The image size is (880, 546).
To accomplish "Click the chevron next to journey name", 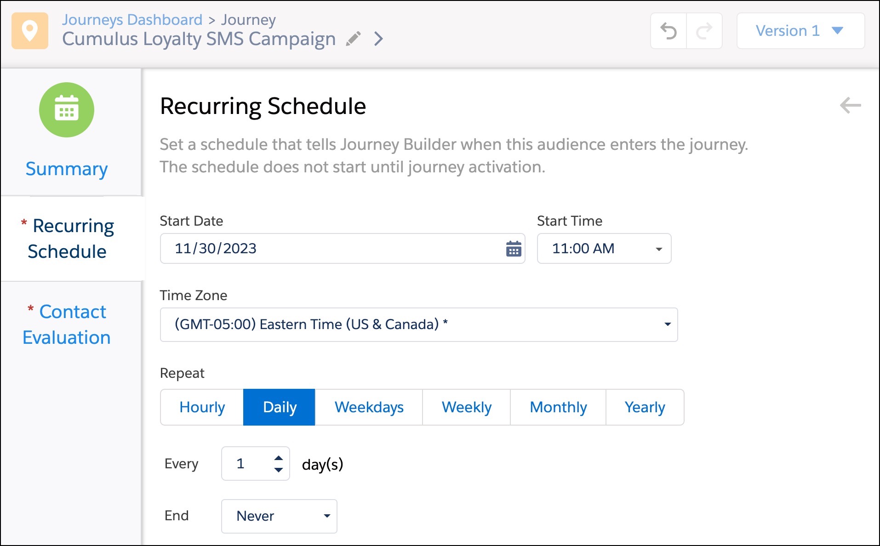I will 378,39.
